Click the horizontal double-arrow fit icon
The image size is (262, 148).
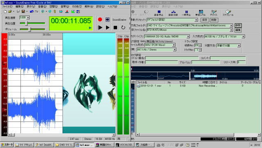point(61,11)
